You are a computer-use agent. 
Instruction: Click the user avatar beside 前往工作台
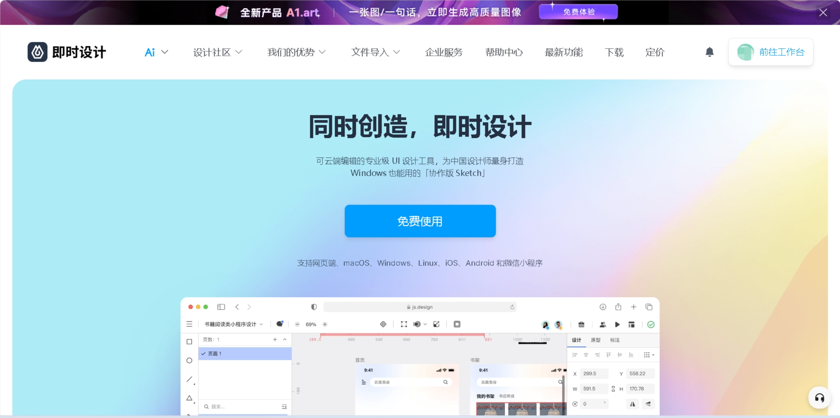[x=745, y=52]
